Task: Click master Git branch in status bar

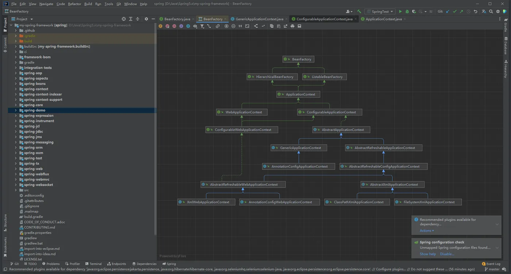Action: coord(492,269)
